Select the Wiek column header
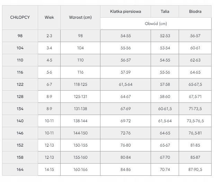Screen dimensions: 214x182 tap(49, 17)
